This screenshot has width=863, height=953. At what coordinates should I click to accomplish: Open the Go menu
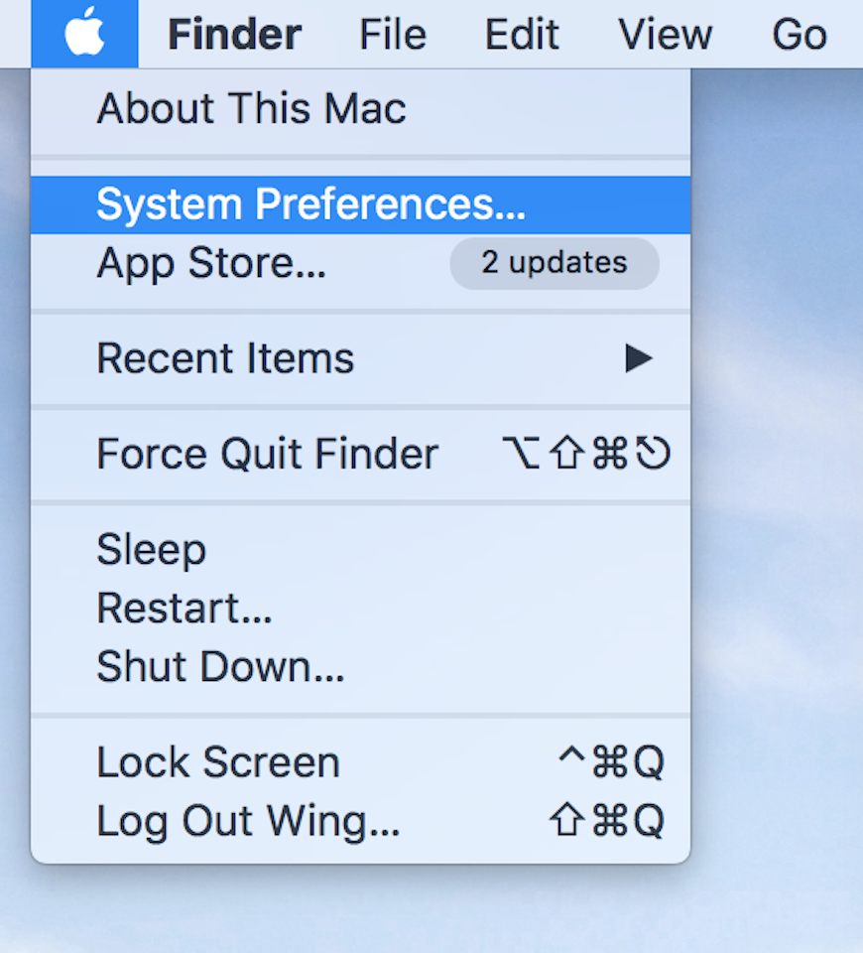click(x=798, y=33)
